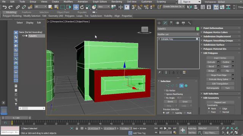The height and width of the screenshot is (136, 243).
Task: Click the Extrude button
Action: pyautogui.click(x=211, y=62)
